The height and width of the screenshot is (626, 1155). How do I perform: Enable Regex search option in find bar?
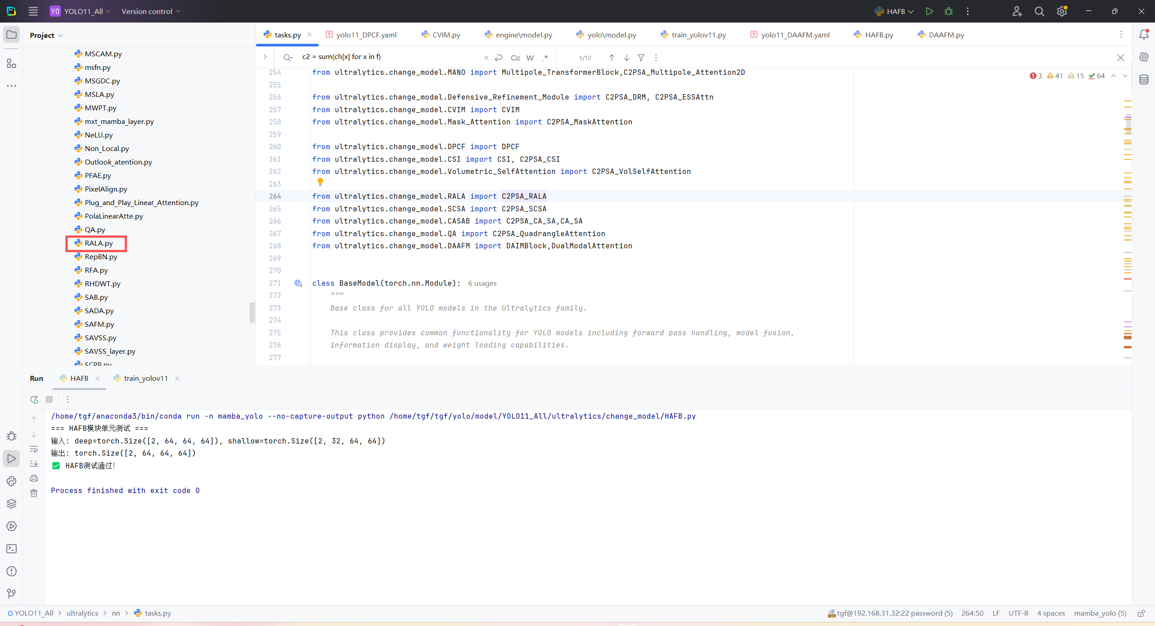545,58
